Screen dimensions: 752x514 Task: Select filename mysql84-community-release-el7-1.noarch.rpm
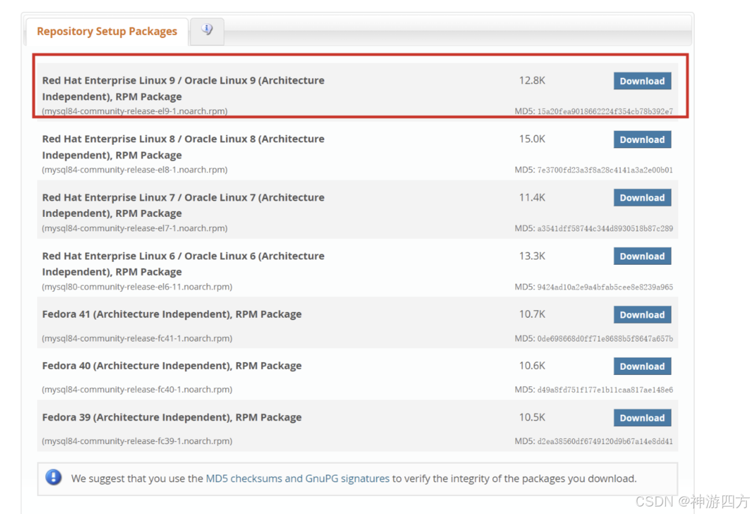tap(135, 228)
